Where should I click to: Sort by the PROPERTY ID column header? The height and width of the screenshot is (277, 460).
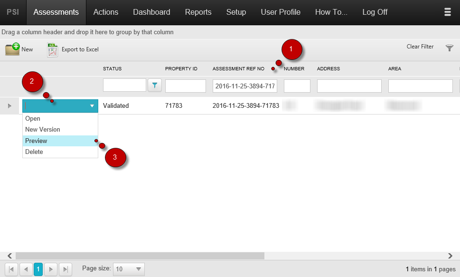coord(181,69)
